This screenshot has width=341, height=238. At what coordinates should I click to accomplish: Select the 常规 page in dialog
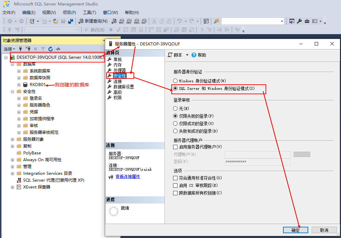pyautogui.click(x=117, y=59)
